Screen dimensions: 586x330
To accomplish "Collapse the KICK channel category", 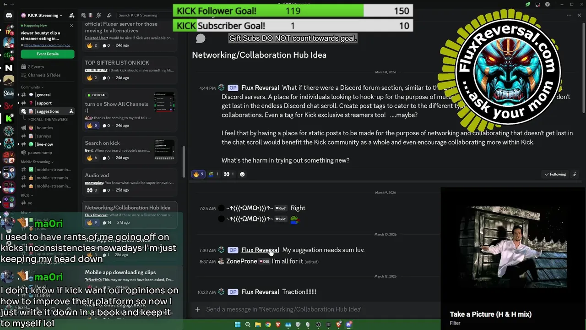I will [x=27, y=195].
